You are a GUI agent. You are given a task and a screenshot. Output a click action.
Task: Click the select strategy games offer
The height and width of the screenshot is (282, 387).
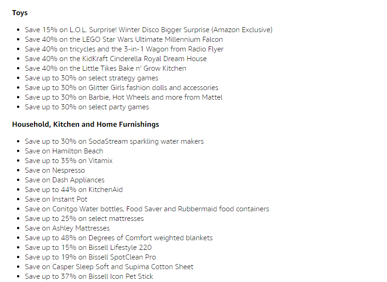tap(91, 78)
